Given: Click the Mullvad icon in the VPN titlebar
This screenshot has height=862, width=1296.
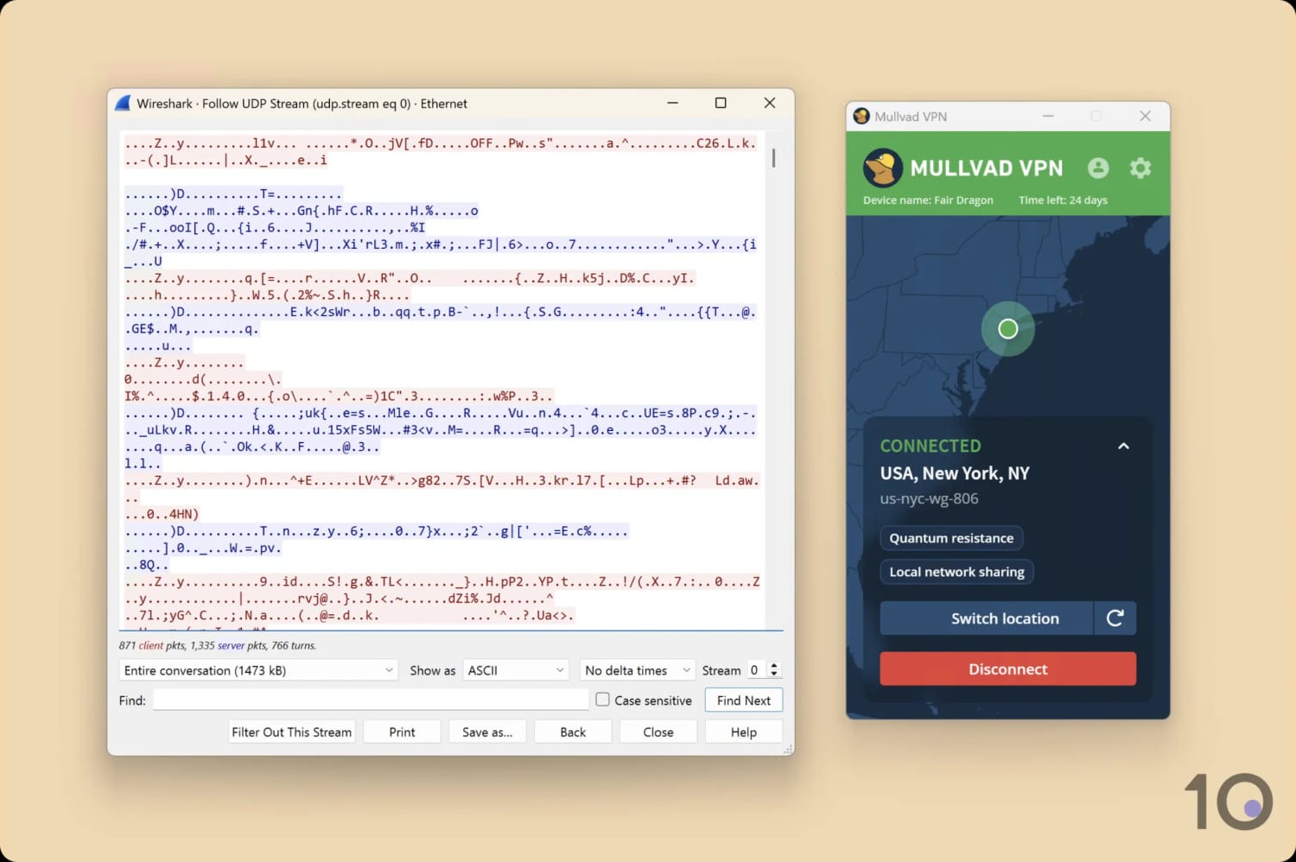Looking at the screenshot, I should (x=861, y=116).
